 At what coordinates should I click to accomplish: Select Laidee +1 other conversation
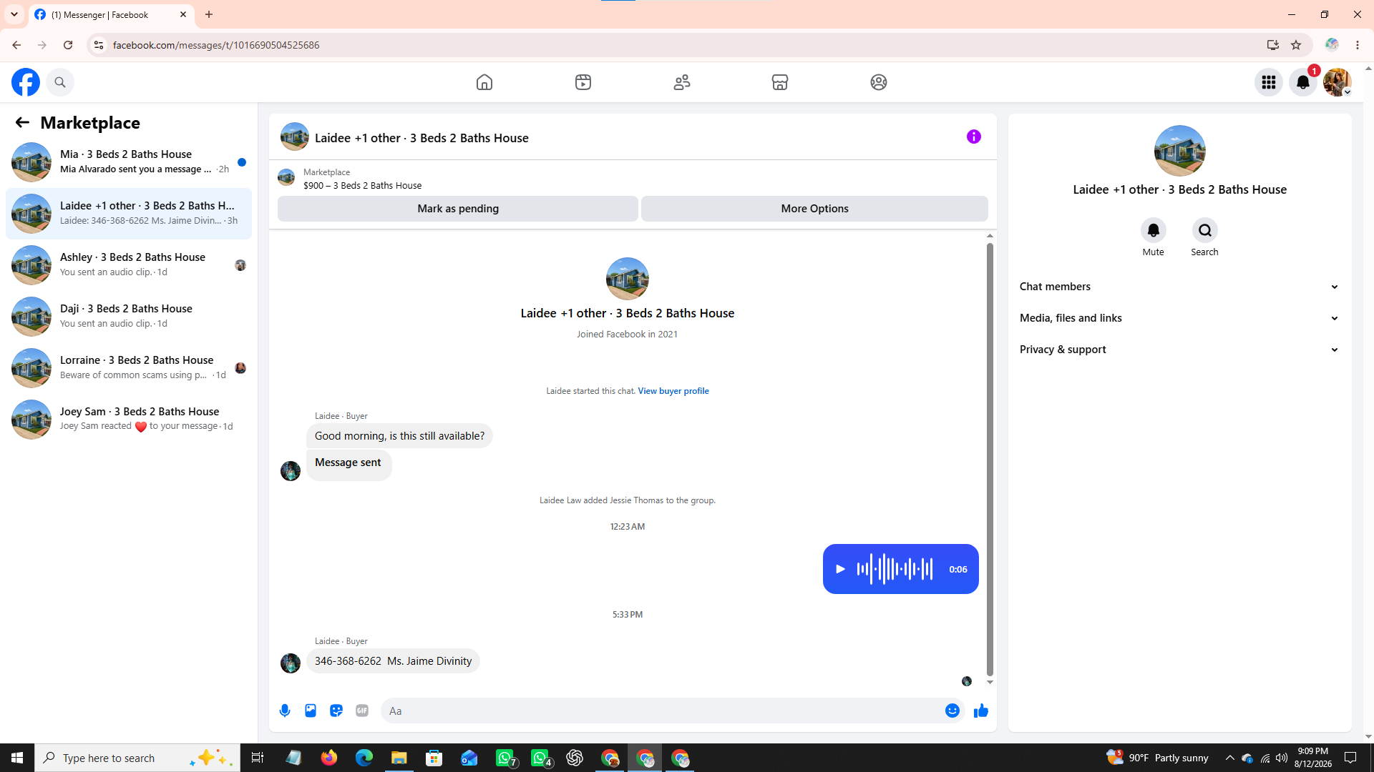(x=129, y=213)
